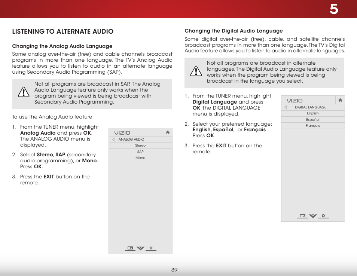
Task: Open the settings gear in Digital Language panel
Action: 323,216
